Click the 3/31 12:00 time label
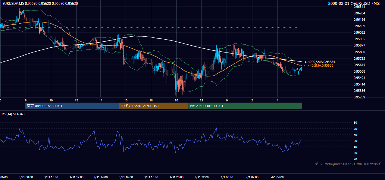 pyautogui.click(x=76, y=177)
